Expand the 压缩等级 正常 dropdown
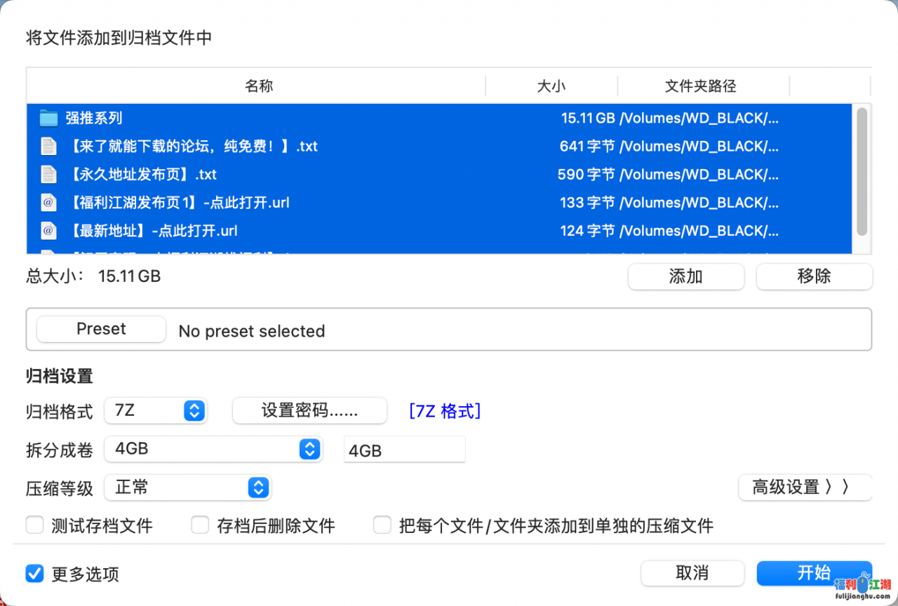The width and height of the screenshot is (898, 606). (x=258, y=487)
